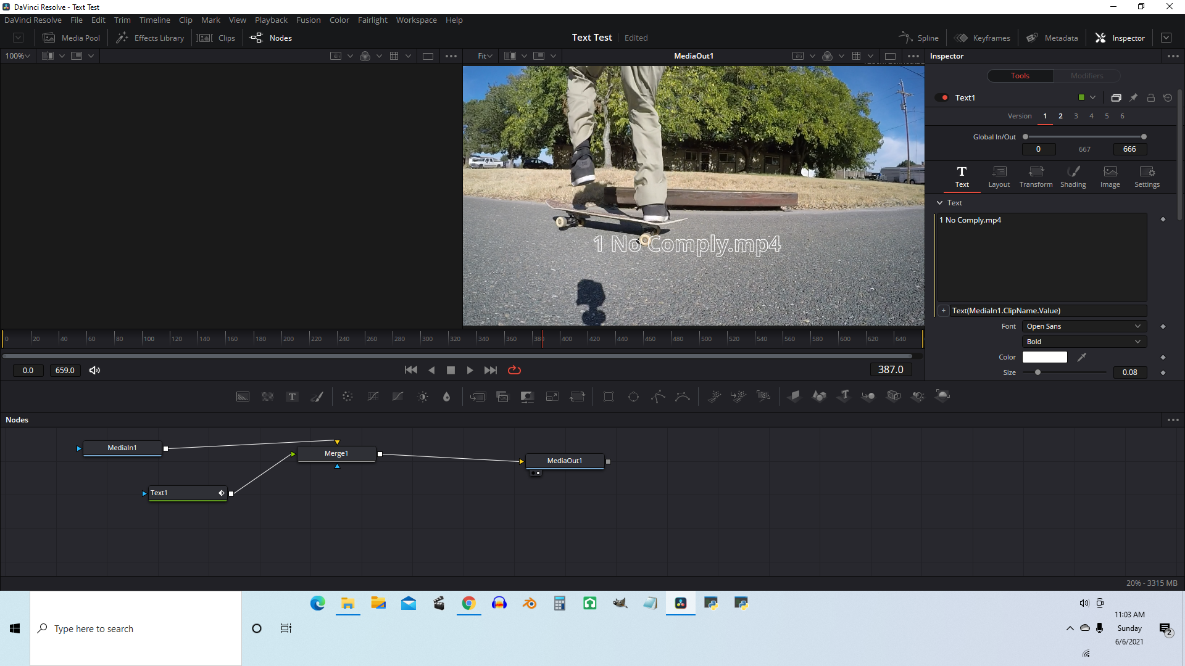The image size is (1185, 666).
Task: Pin the Text1 tool in Inspector
Action: [1134, 97]
